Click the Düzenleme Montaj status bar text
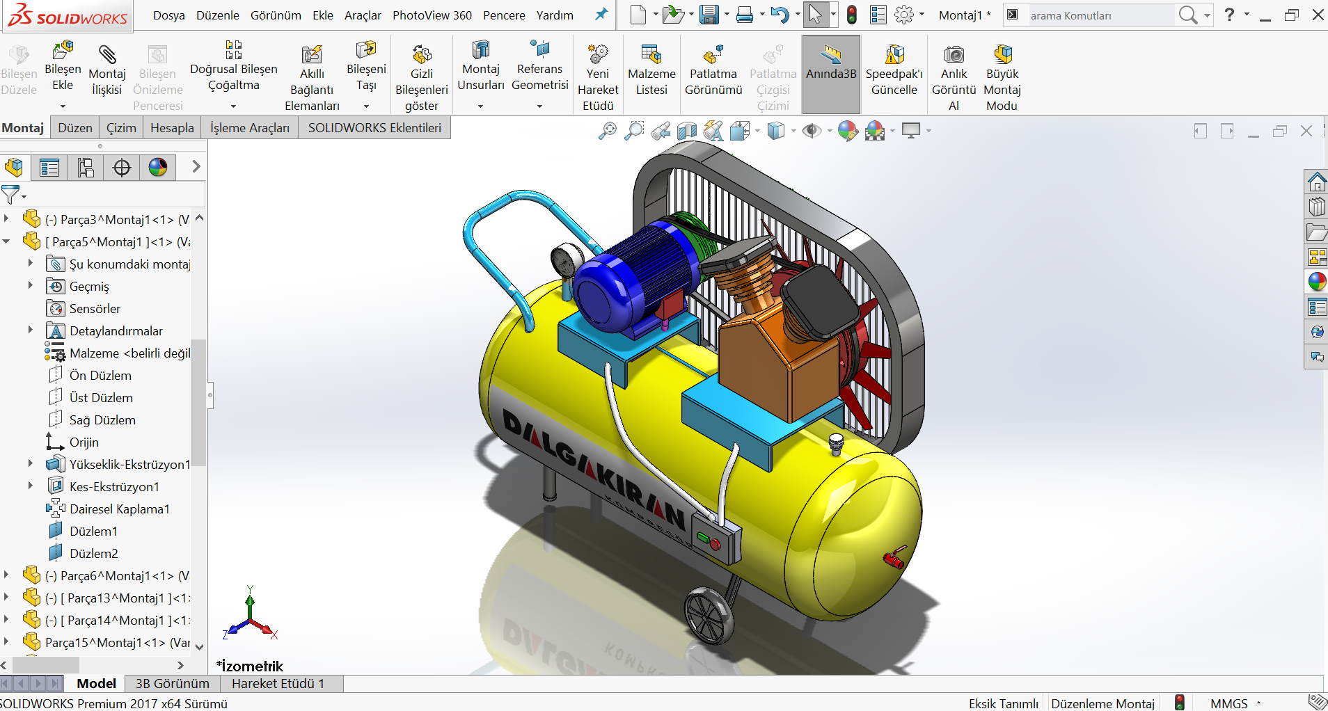This screenshot has width=1328, height=711. click(x=1102, y=703)
